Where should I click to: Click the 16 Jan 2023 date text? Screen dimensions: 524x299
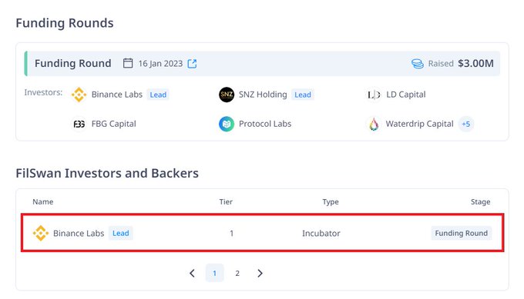(160, 63)
